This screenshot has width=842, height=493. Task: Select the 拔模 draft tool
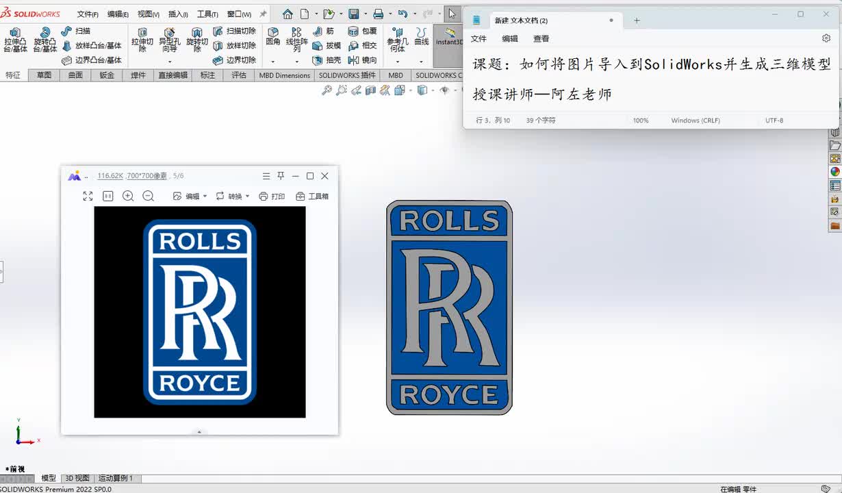327,46
